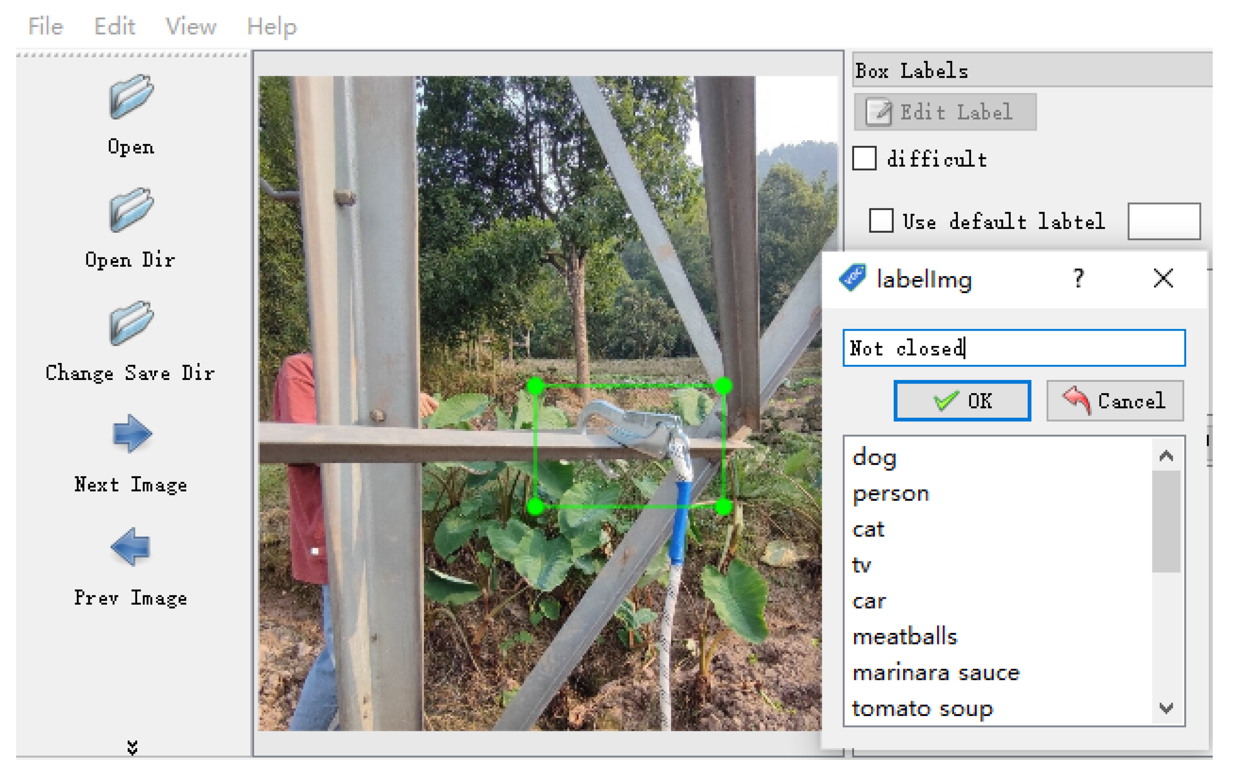This screenshot has width=1233, height=778.
Task: Go back using Prev Image arrow
Action: tap(131, 547)
